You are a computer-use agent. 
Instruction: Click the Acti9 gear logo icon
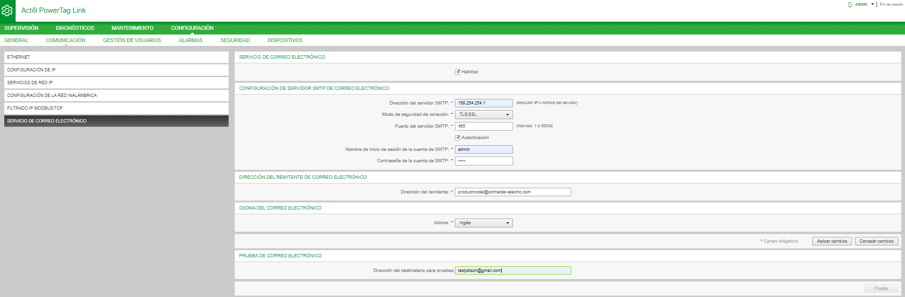(x=8, y=10)
